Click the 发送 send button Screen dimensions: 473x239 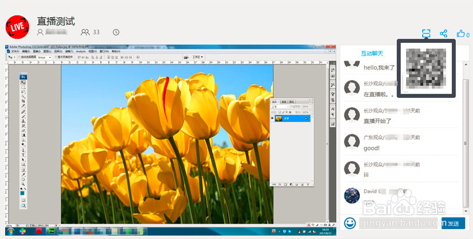tap(453, 224)
